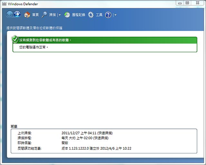Minimize the Windows Defender window
The width and height of the screenshot is (206, 165).
pyautogui.click(x=180, y=3)
